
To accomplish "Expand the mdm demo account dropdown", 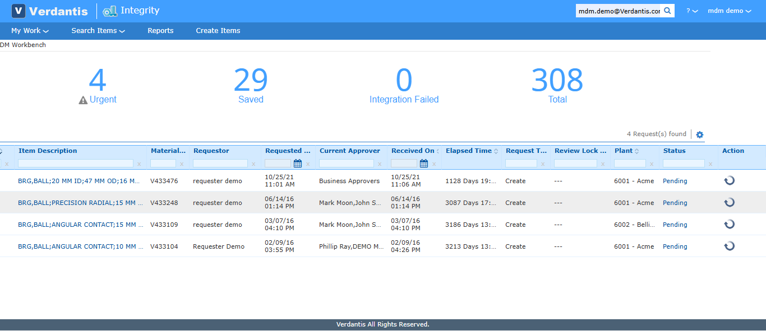I will [x=729, y=10].
